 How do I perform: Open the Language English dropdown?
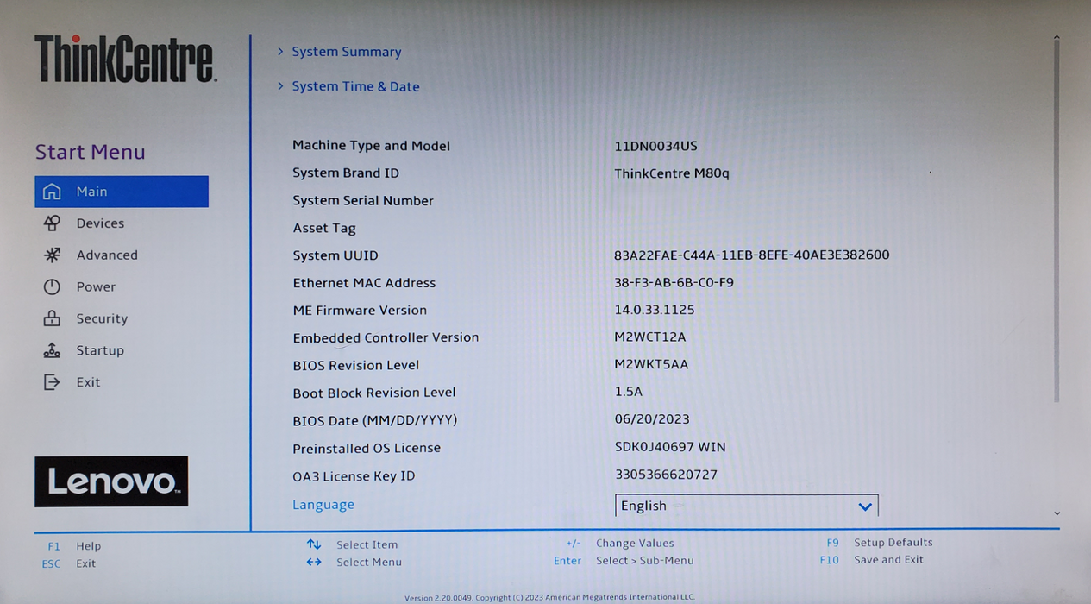coord(747,506)
